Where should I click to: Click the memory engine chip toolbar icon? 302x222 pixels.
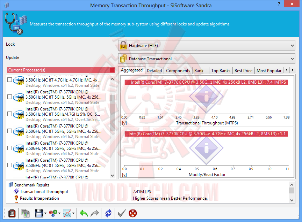[x=12, y=213]
